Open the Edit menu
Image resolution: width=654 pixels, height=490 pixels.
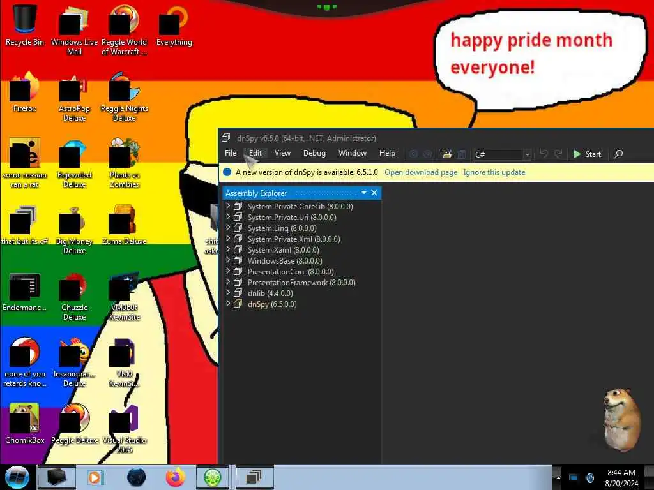(x=255, y=153)
